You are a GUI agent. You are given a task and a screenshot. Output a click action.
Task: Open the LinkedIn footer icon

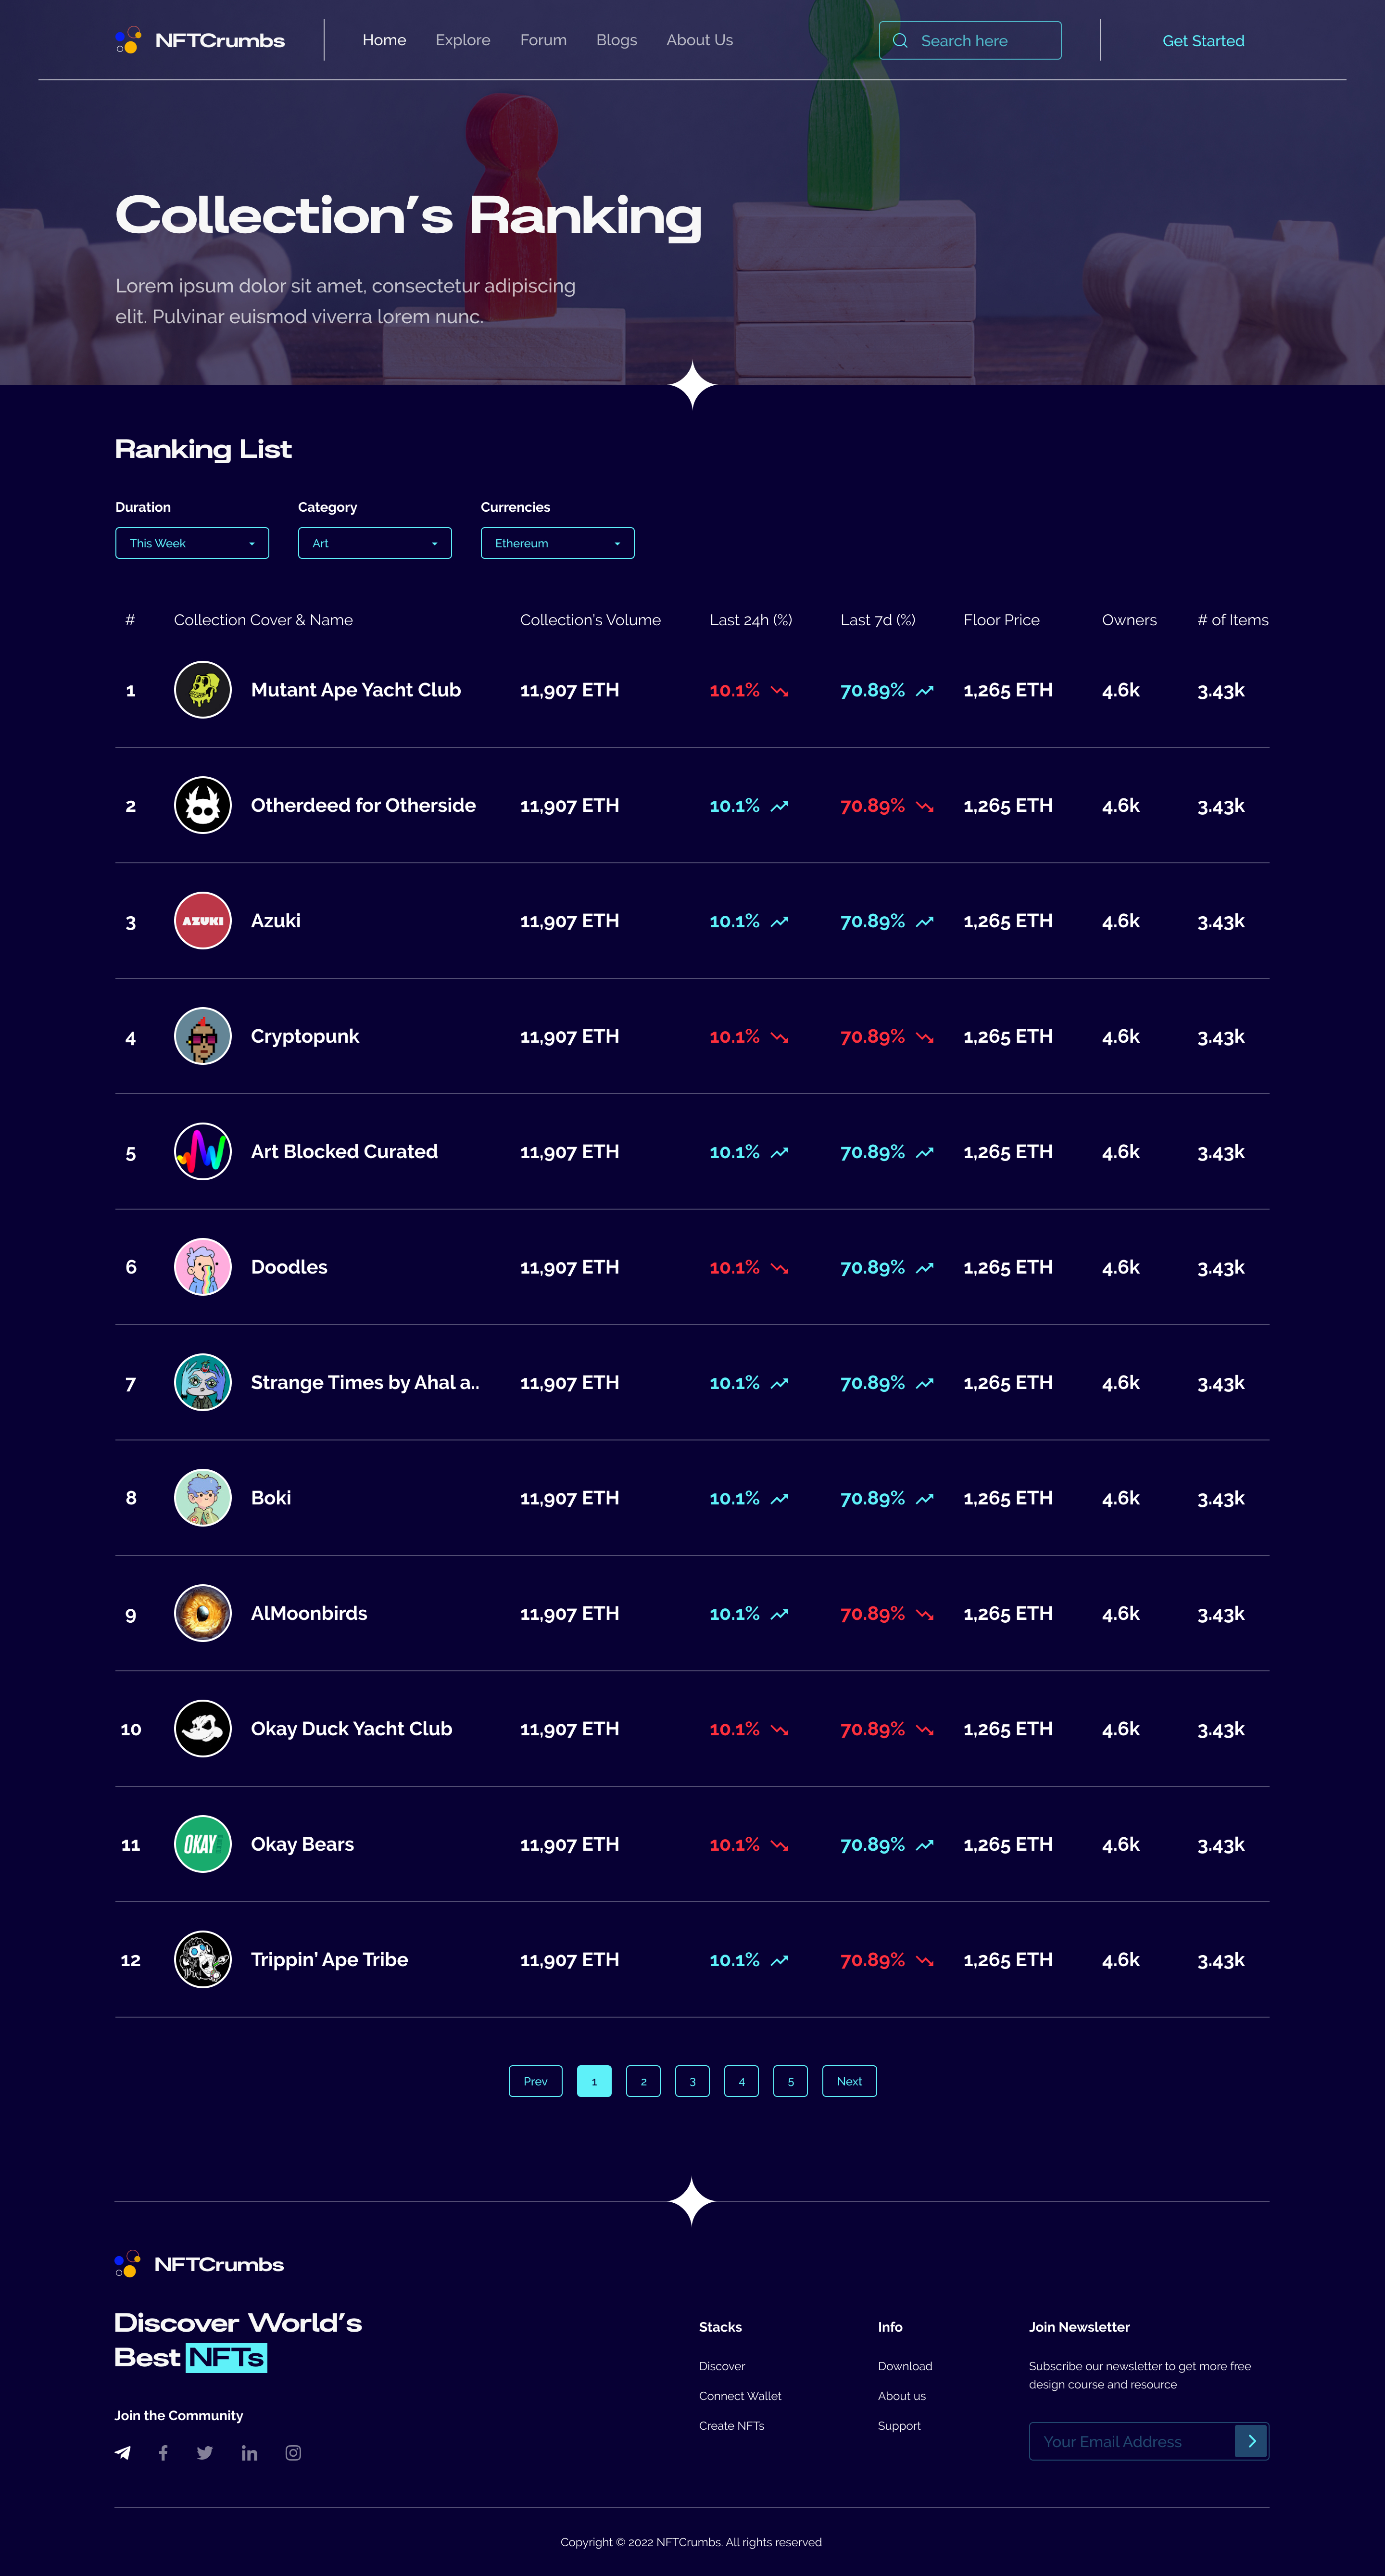249,2453
